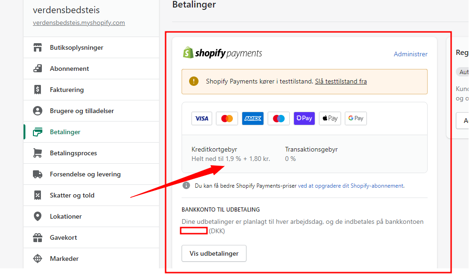Screen dimensions: 469x274
Task: Click the info icon beside Shopify Payments-priser note
Action: pyautogui.click(x=186, y=186)
